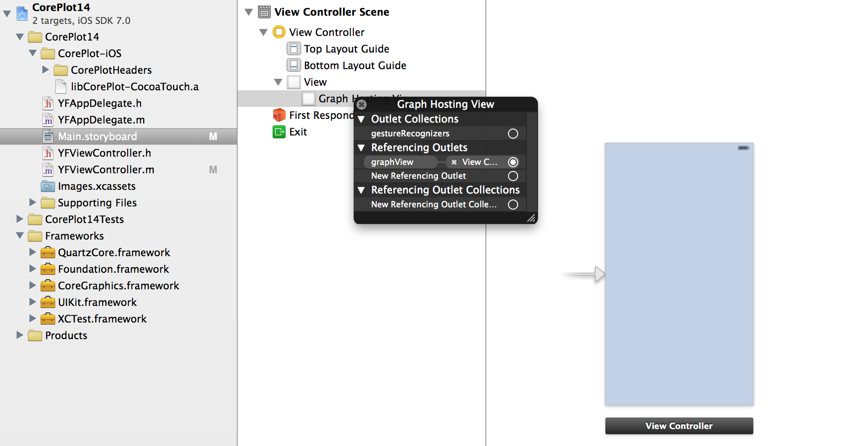Click the Bottom Layout Guide icon

tap(294, 65)
